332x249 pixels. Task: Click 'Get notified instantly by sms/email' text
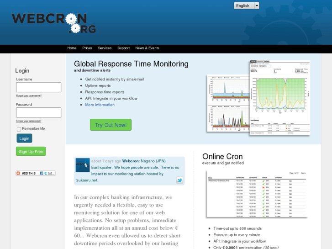(x=115, y=79)
